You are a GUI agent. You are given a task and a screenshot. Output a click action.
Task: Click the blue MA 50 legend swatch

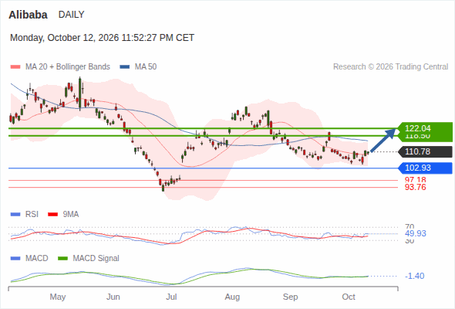tap(124, 67)
